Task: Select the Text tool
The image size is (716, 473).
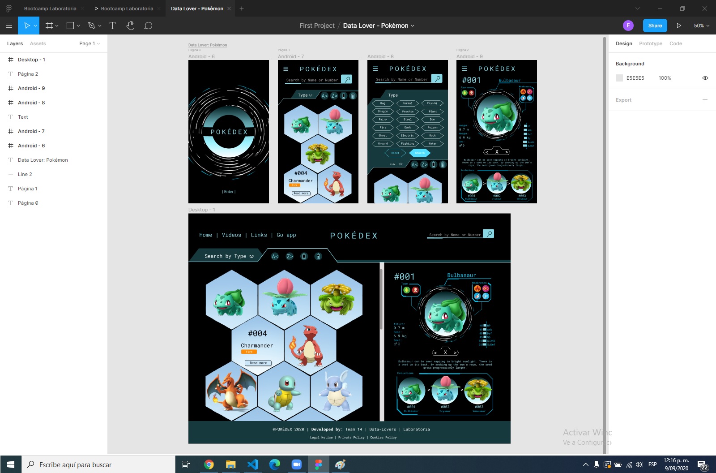Action: pos(112,26)
